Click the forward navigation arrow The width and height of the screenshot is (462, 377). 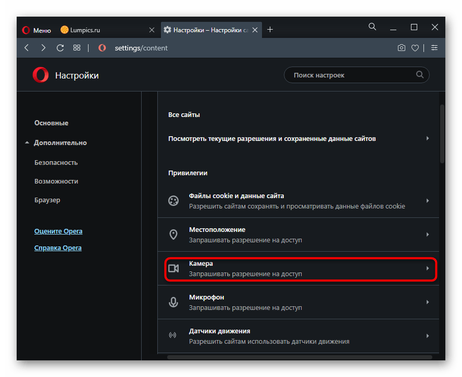tap(43, 48)
